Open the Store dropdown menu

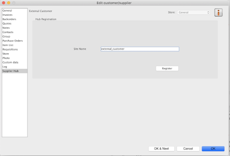click(194, 13)
